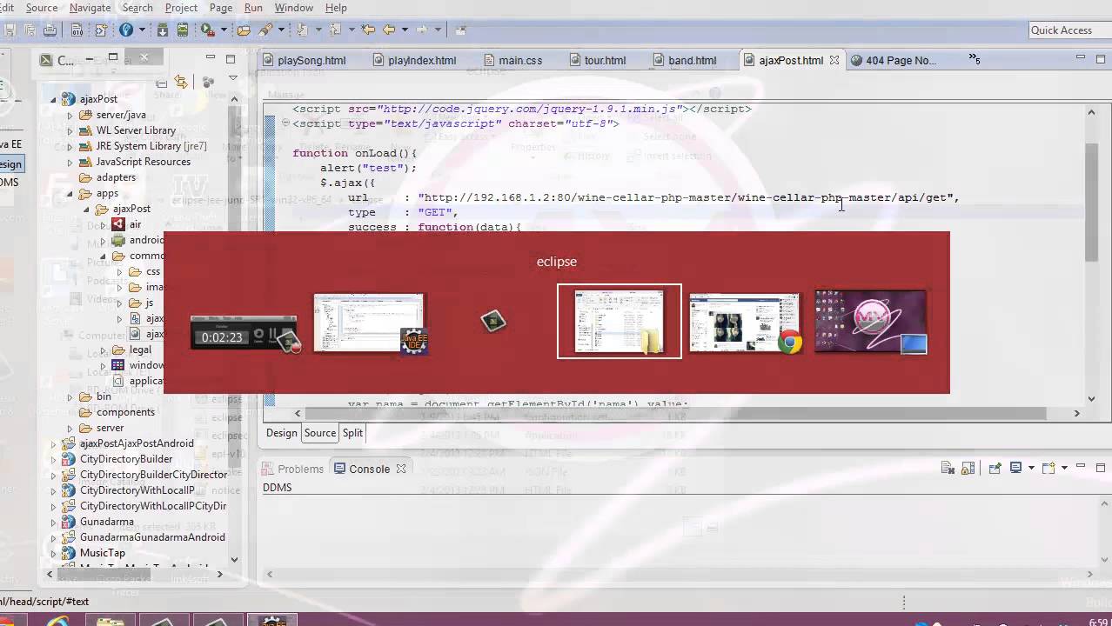The image size is (1112, 626).
Task: Expand the legal folder
Action: coord(103,350)
